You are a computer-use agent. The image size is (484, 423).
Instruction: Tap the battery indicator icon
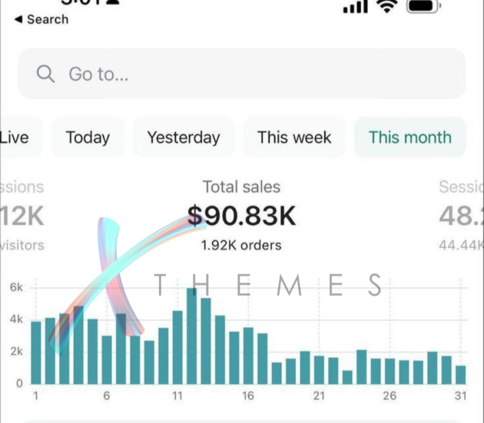[x=423, y=6]
